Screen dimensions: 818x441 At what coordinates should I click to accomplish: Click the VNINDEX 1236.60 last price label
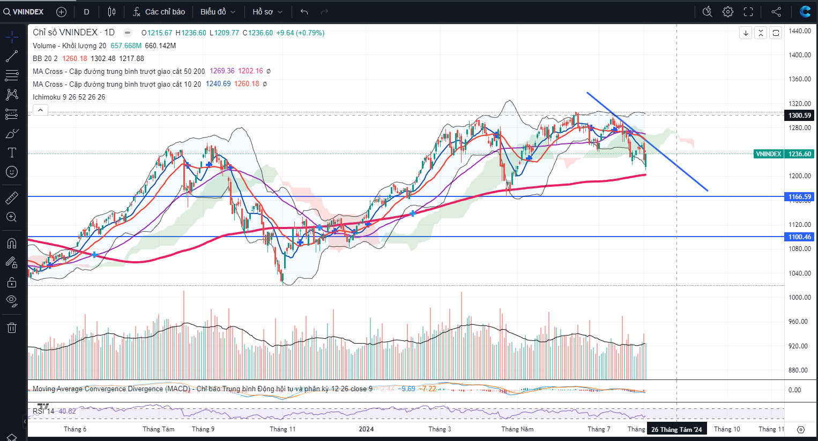coord(784,154)
